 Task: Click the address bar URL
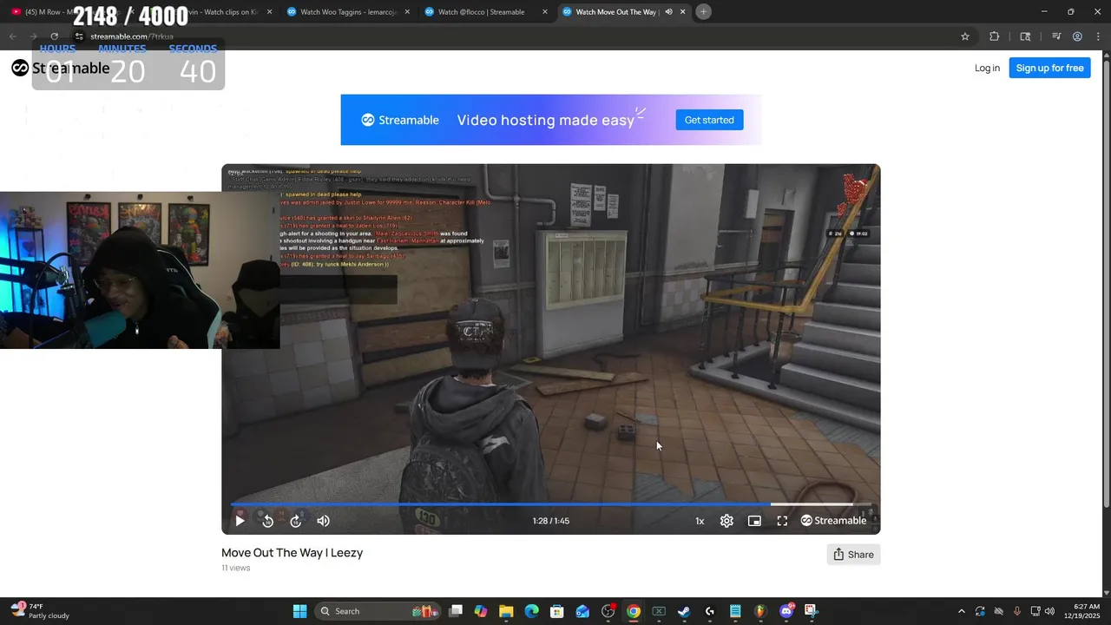tap(132, 36)
